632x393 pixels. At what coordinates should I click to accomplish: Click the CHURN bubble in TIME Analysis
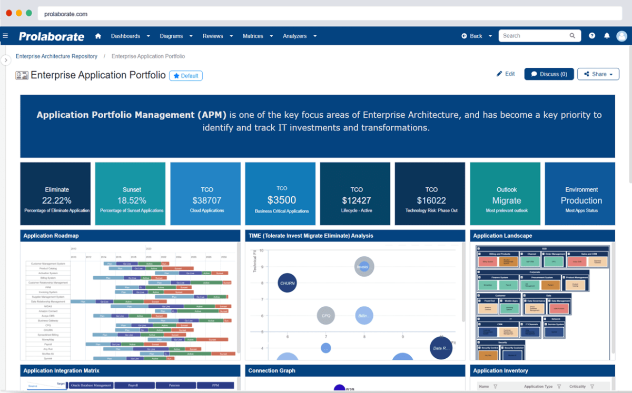(x=288, y=283)
